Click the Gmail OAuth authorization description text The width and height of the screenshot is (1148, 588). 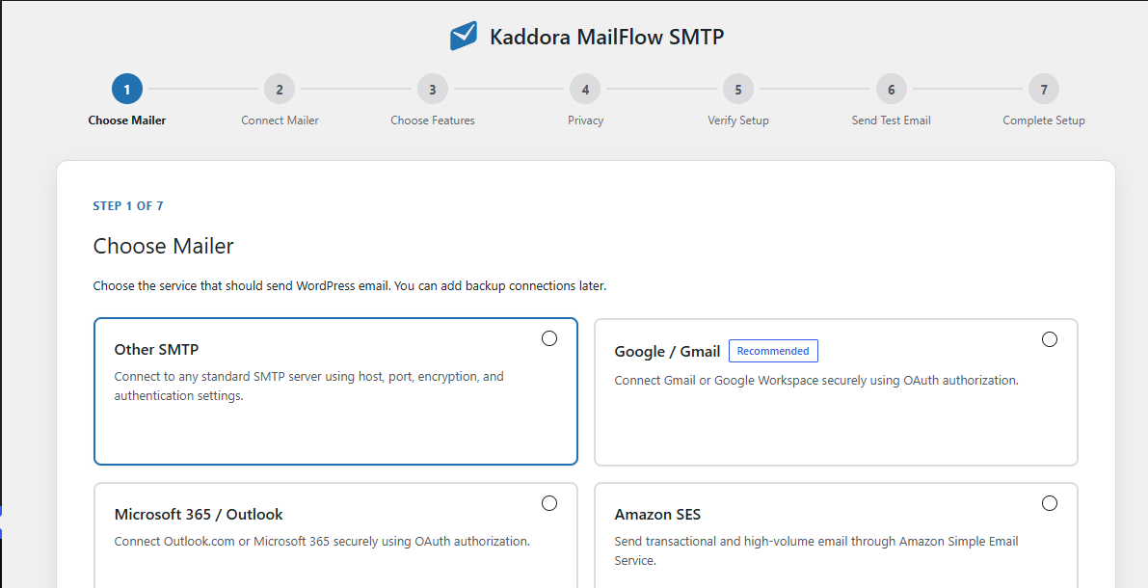click(x=816, y=381)
